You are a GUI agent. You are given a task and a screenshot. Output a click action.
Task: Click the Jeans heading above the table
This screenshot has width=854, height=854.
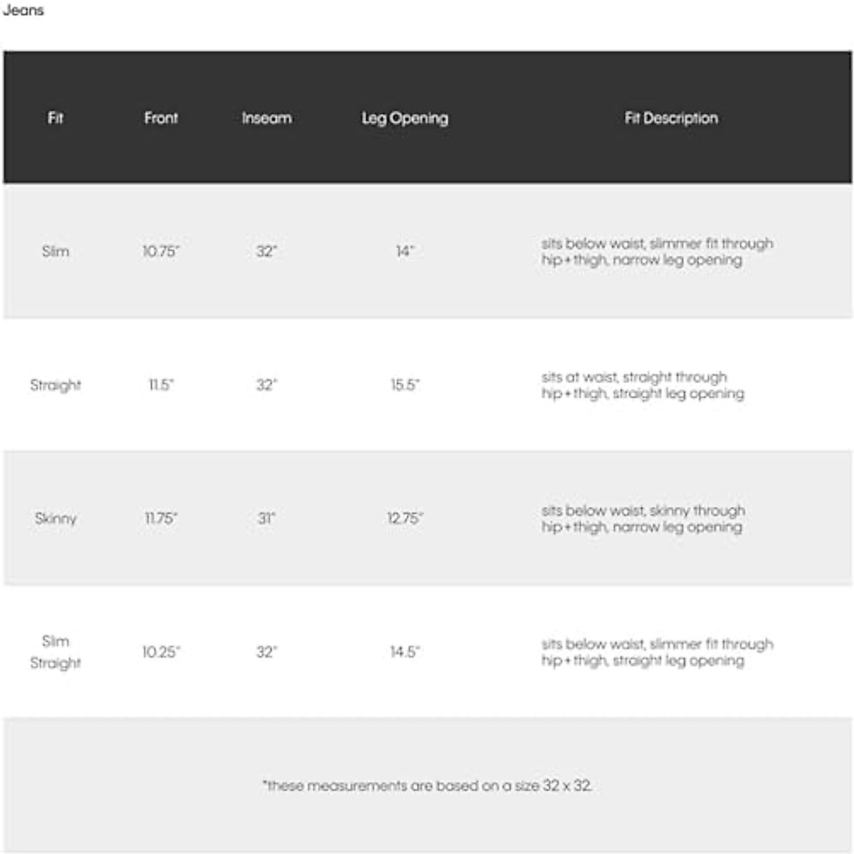pos(23,11)
